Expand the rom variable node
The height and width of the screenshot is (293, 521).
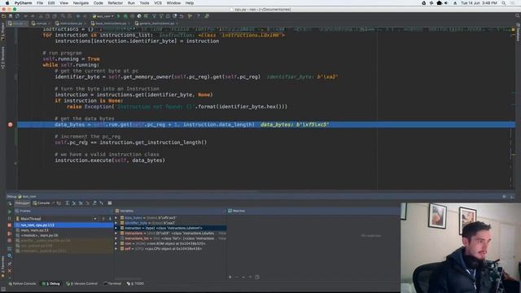116,243
